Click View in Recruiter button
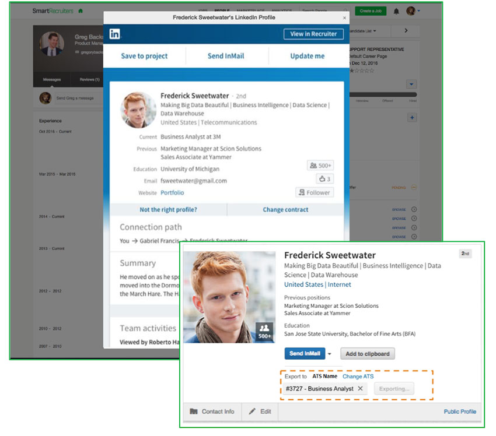Viewport: 496px width, 436px height. coord(313,34)
